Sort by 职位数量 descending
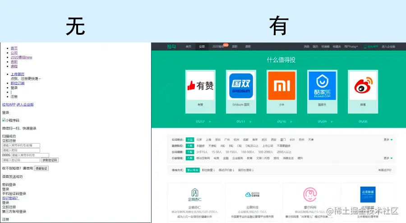This screenshot has height=223, width=406. tap(208, 170)
